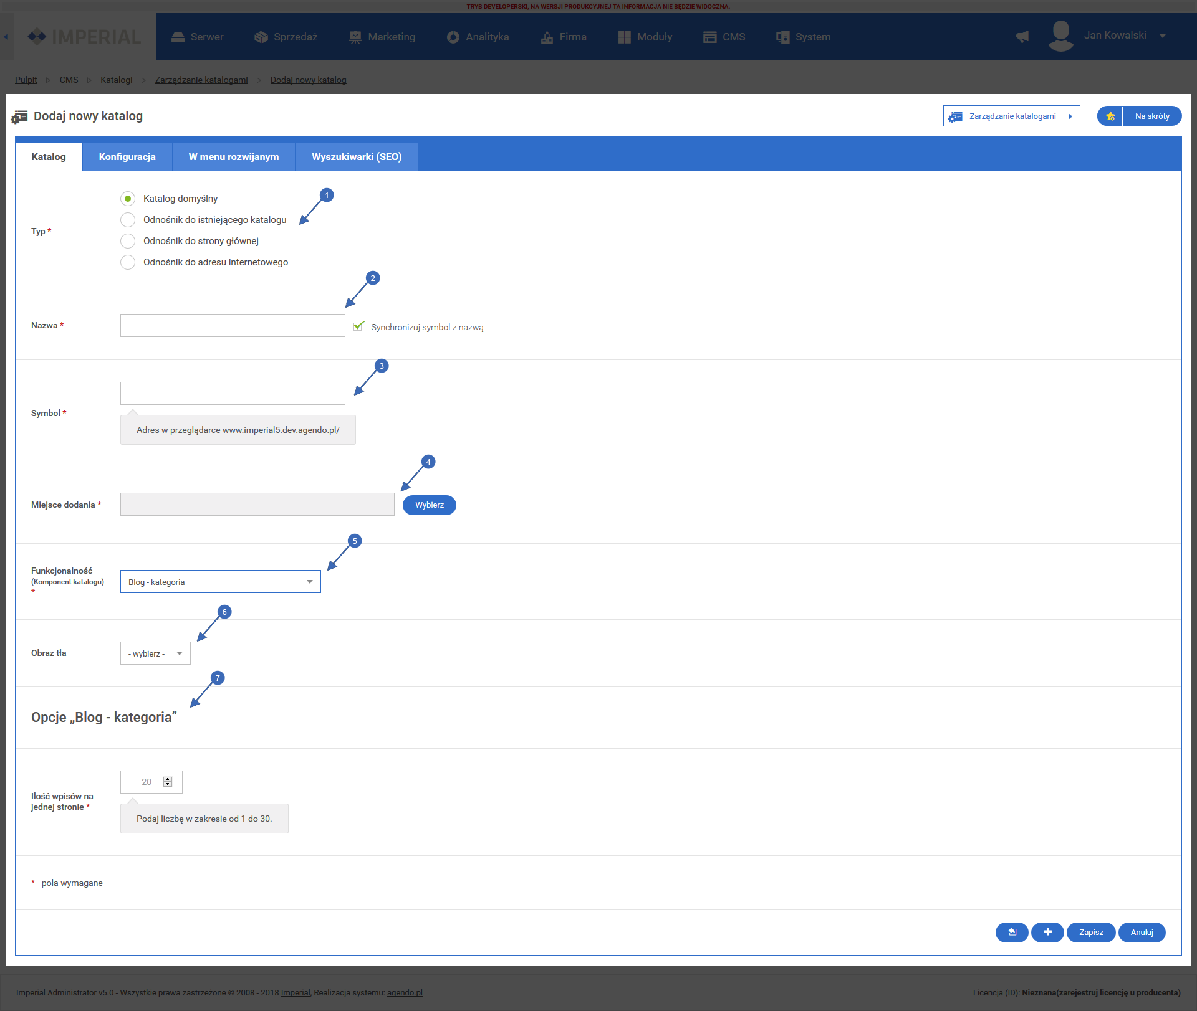Toggle 'Synchronizuj symbol z nazwą' checkbox
Image resolution: width=1197 pixels, height=1011 pixels.
pyautogui.click(x=358, y=326)
